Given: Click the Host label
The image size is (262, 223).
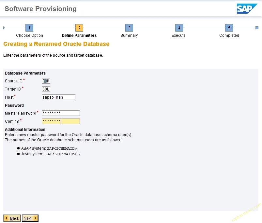Looking at the screenshot, I should pos(9,97).
